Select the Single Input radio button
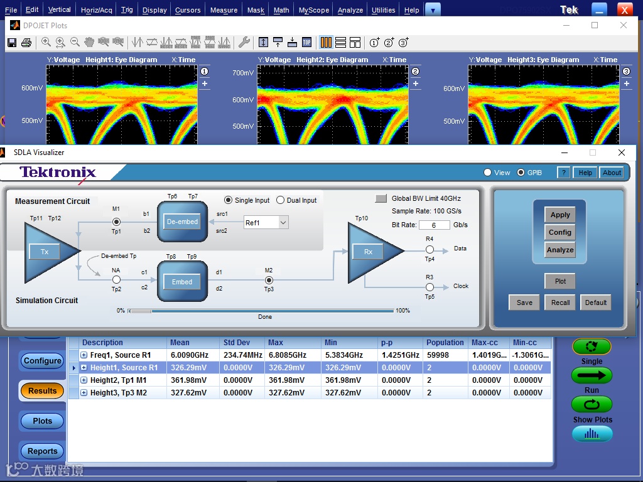643x482 pixels. coord(228,200)
